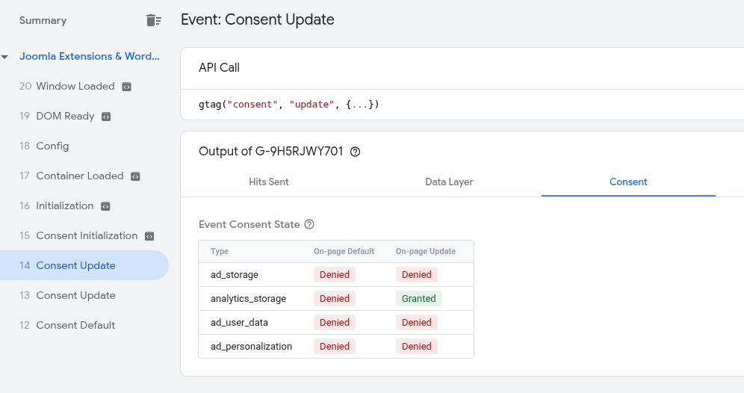Click Denied On-page Default badge for ad_storage
The image size is (744, 393).
tap(335, 275)
